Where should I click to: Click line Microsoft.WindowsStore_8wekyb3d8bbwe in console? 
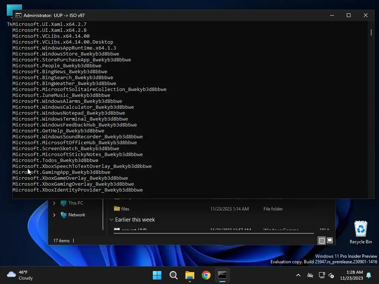66,54
